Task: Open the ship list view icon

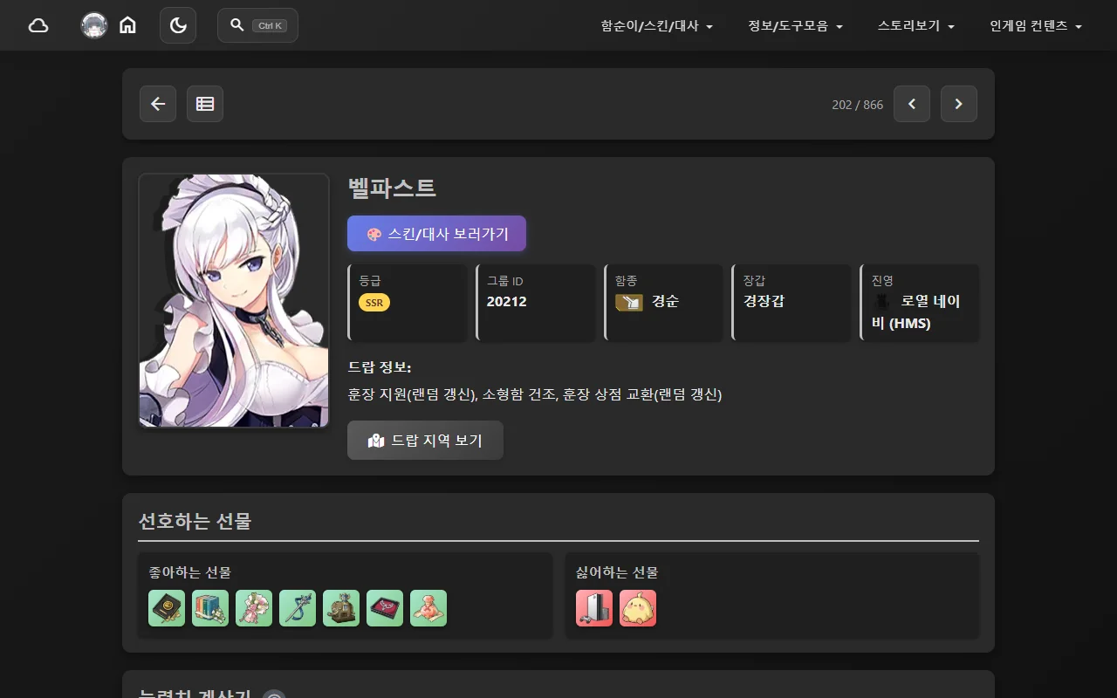Action: [x=205, y=104]
